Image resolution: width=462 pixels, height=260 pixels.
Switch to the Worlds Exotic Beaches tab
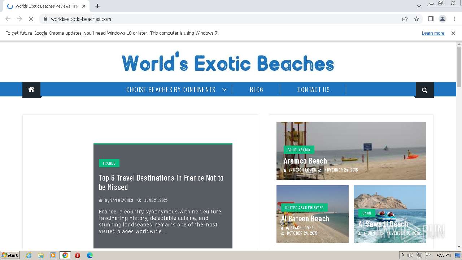click(x=46, y=6)
